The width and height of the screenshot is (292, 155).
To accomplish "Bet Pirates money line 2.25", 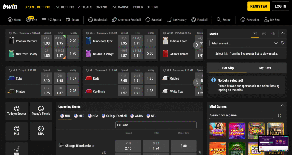I will tap(73, 91).
